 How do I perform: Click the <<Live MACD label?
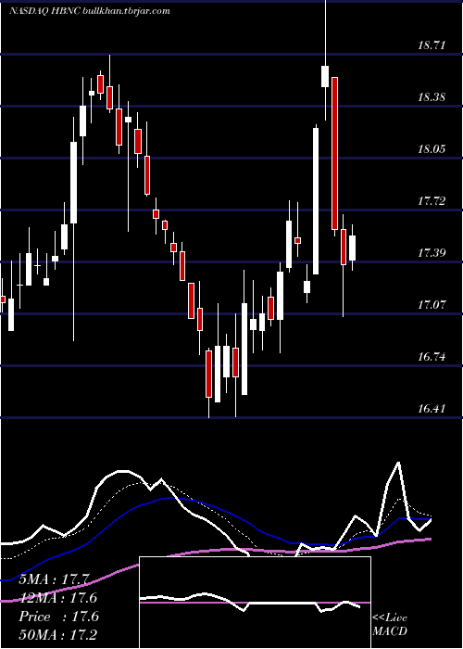point(390,624)
